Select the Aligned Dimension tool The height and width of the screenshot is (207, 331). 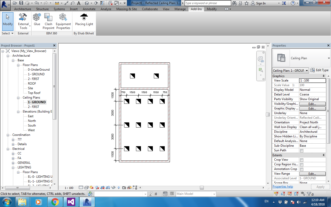[x=67, y=3]
